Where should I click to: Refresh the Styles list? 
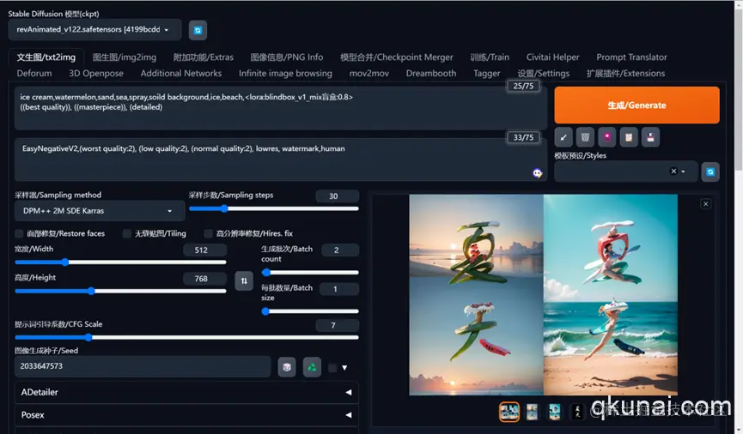point(710,172)
